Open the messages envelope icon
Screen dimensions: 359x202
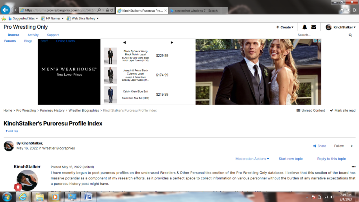coord(313,27)
